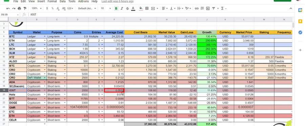
Task: Open Google Keep side panel
Action: point(300,21)
